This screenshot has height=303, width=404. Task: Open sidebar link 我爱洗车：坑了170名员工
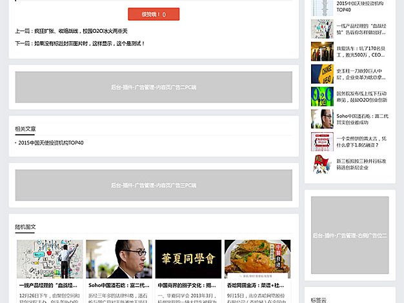pos(361,52)
